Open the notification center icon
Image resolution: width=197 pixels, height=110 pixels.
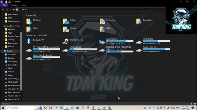(193, 108)
